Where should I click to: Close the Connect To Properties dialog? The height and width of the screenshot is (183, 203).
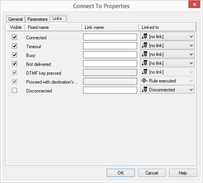(x=194, y=4)
